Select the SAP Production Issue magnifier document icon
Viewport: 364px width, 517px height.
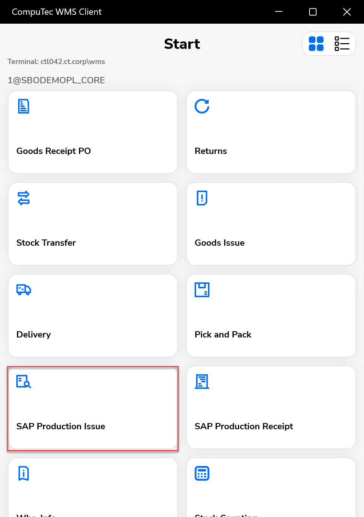coord(23,382)
